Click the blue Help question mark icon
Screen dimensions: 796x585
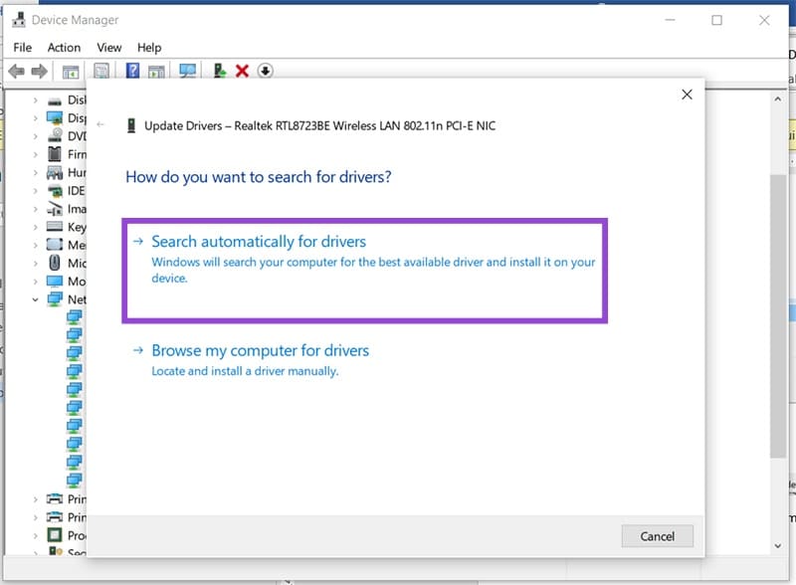(131, 72)
